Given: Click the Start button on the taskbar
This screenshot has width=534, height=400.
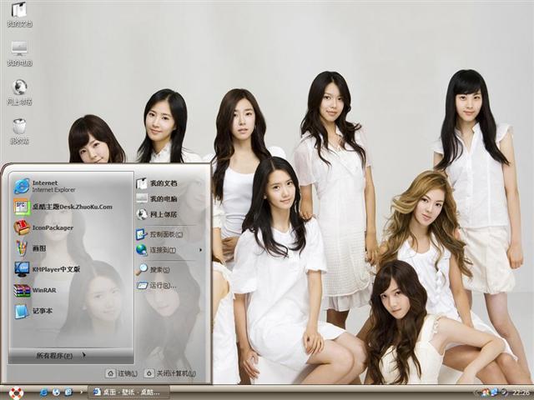Looking at the screenshot, I should [x=15, y=392].
